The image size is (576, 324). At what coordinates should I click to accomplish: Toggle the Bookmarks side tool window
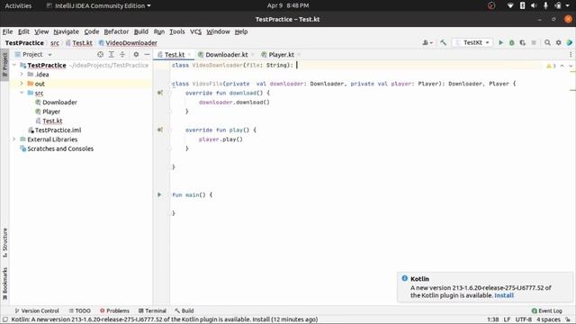(x=4, y=283)
